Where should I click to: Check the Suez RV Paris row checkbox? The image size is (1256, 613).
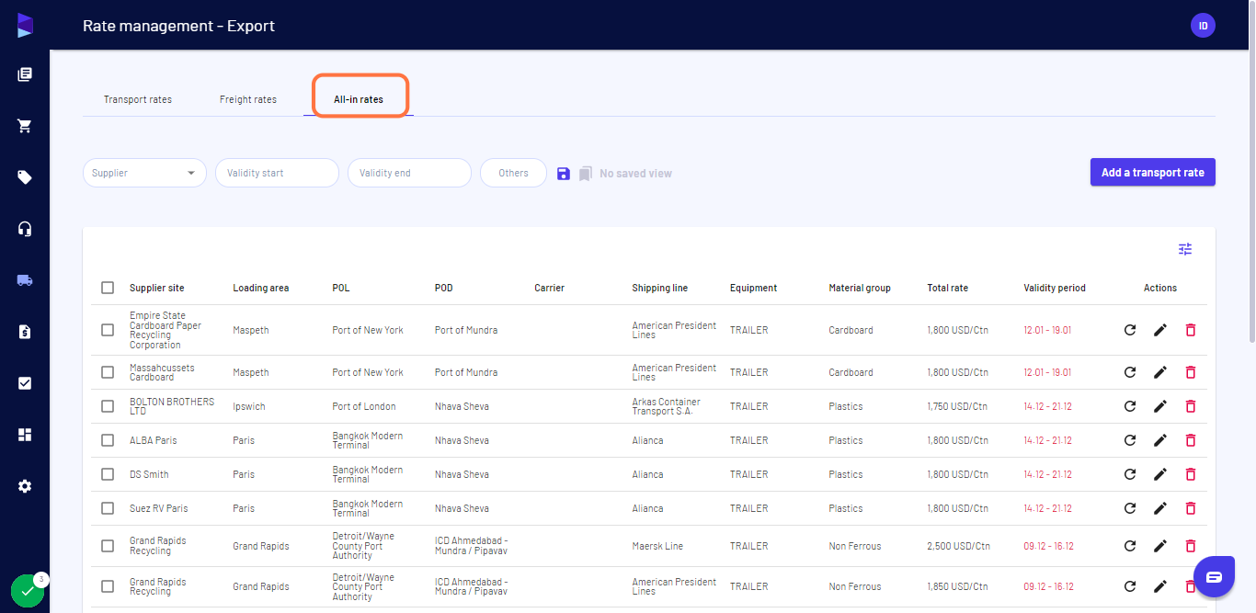click(x=108, y=508)
